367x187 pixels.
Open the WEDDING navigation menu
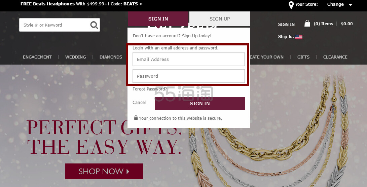point(76,57)
